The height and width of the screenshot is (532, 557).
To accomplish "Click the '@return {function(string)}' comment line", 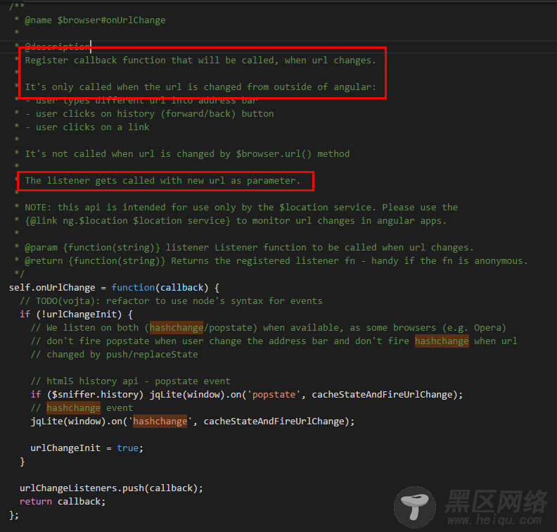I will click(276, 261).
